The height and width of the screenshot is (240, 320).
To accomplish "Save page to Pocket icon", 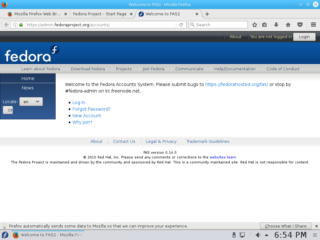I will coord(300,25).
